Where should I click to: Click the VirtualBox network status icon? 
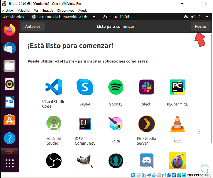click(x=149, y=175)
